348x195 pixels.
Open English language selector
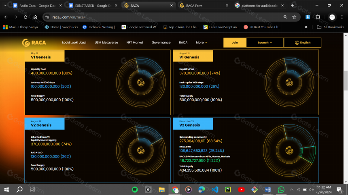click(x=303, y=42)
